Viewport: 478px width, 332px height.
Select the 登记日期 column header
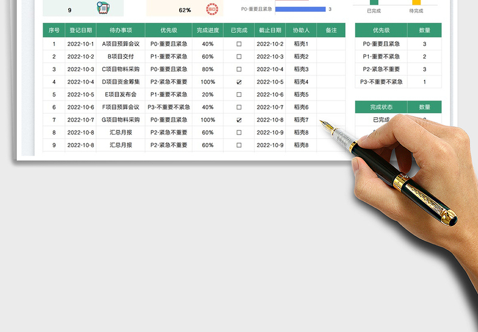(81, 31)
